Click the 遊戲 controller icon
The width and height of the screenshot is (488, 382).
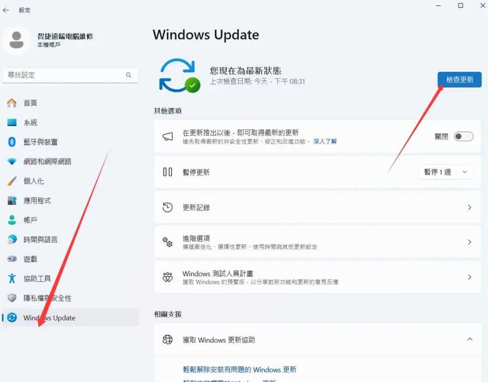tap(12, 259)
